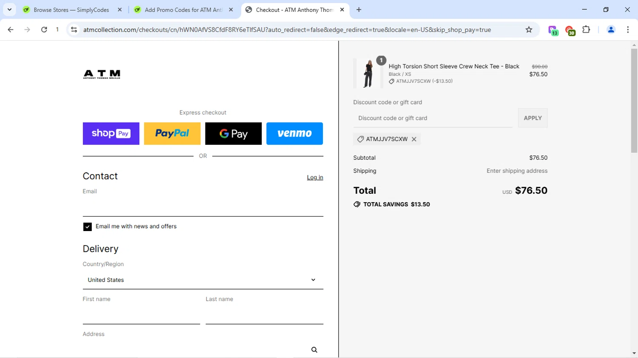Click the Log in link
Viewport: 638px width, 358px height.
[315, 178]
